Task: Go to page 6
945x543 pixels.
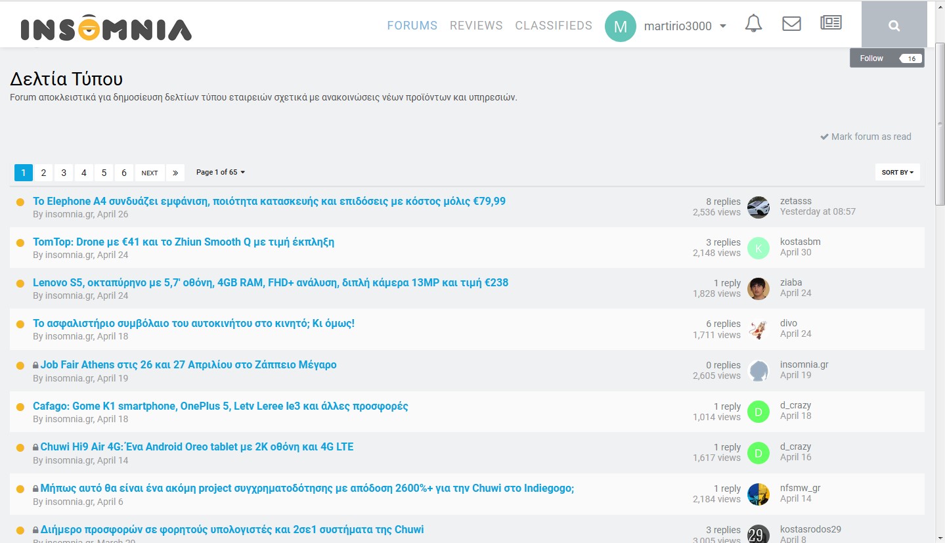Action: coord(124,173)
